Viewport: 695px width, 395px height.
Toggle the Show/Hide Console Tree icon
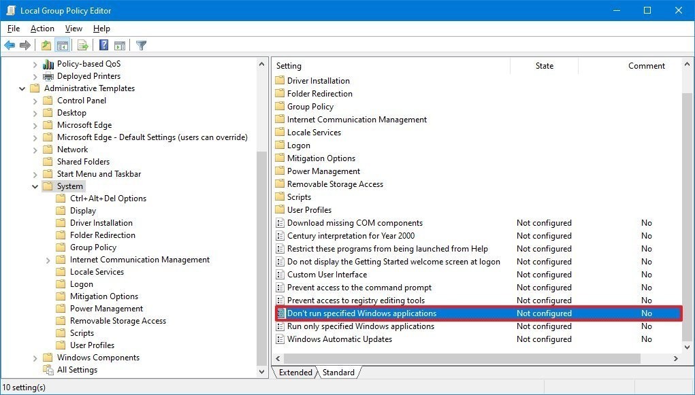coord(62,45)
